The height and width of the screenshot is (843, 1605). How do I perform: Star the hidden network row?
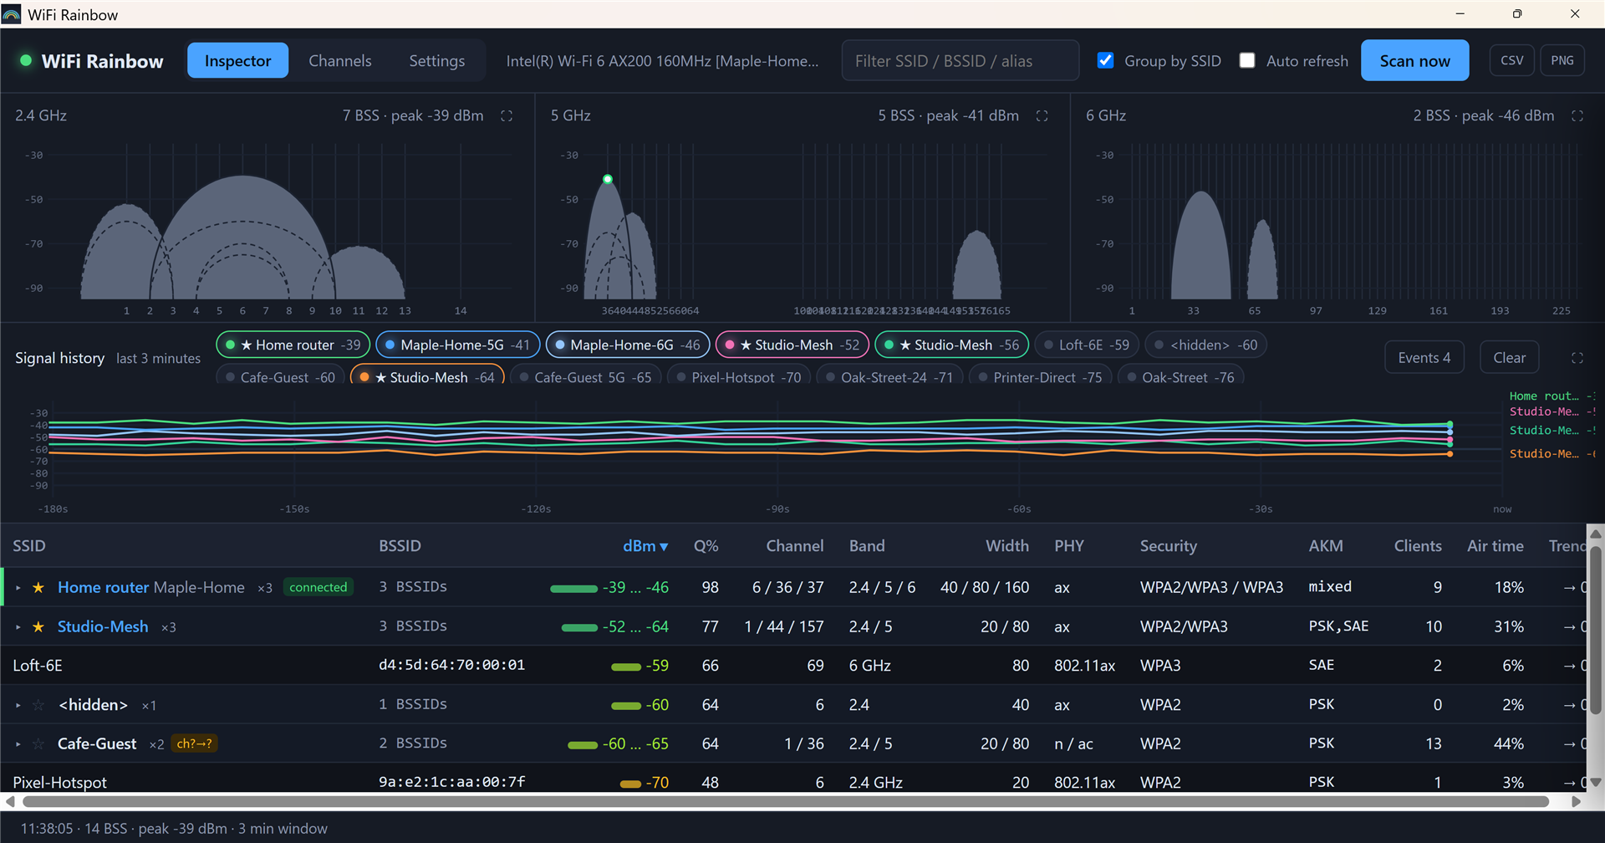38,705
